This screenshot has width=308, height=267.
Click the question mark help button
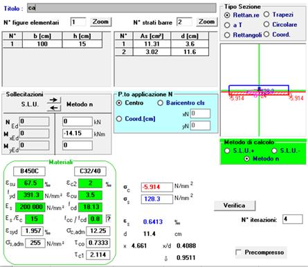108,219
